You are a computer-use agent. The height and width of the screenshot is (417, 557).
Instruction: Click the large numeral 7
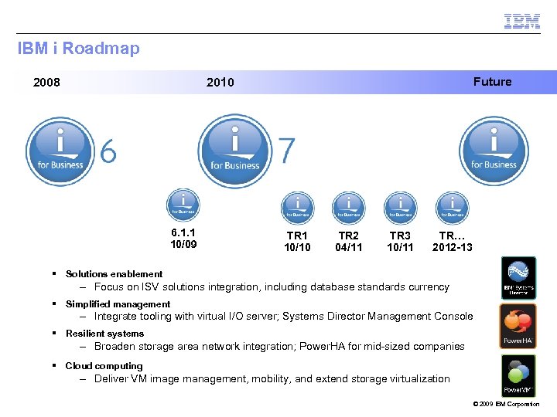pos(286,151)
